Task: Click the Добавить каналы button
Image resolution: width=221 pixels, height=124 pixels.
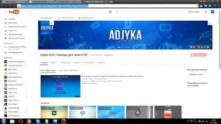Action: pos(196,74)
